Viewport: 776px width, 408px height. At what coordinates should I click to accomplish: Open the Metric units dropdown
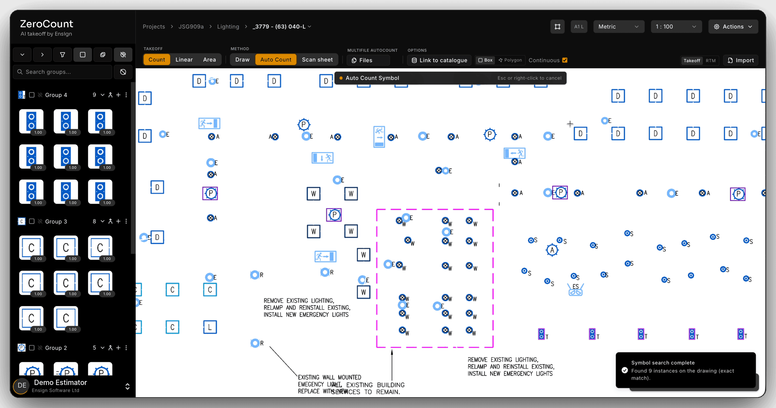(619, 27)
